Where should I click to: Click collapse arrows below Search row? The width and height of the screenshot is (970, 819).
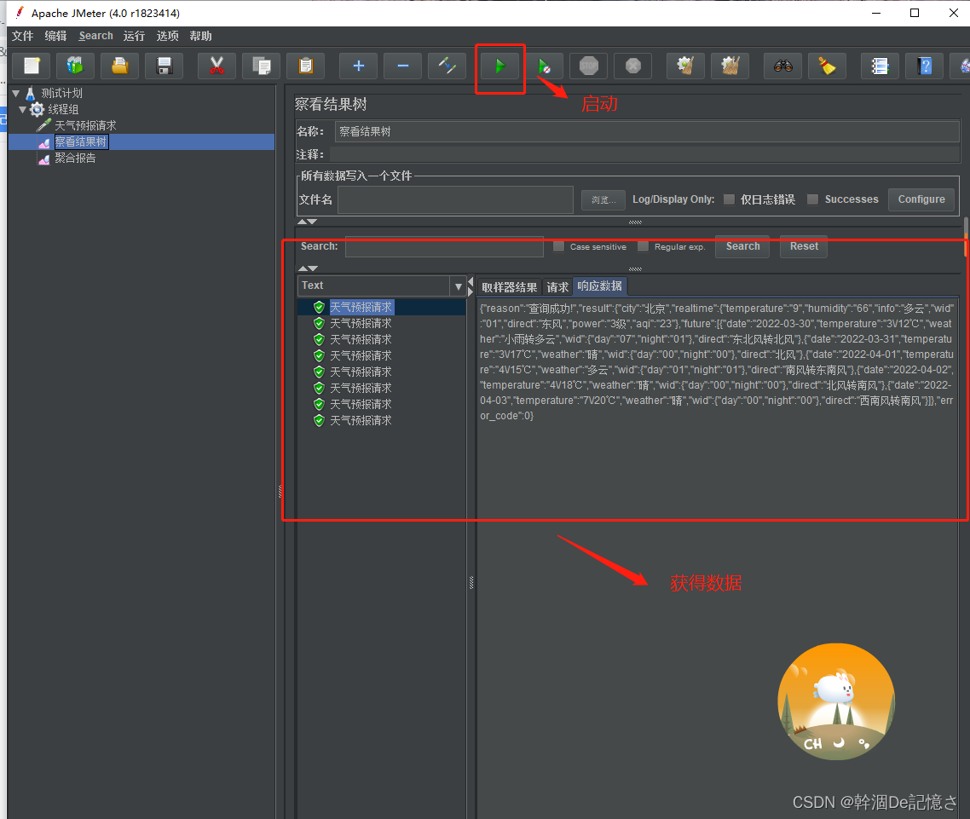308,268
